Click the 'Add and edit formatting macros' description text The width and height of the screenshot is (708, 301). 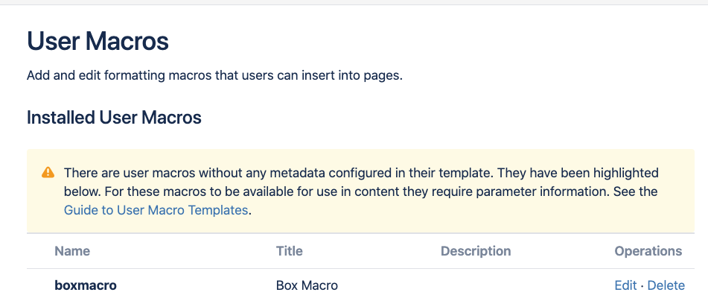[x=214, y=75]
